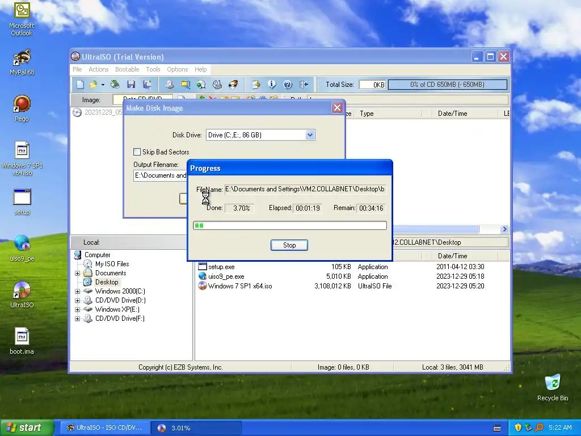Click the upper Date/Time column header
This screenshot has width=581, height=436.
click(x=452, y=114)
